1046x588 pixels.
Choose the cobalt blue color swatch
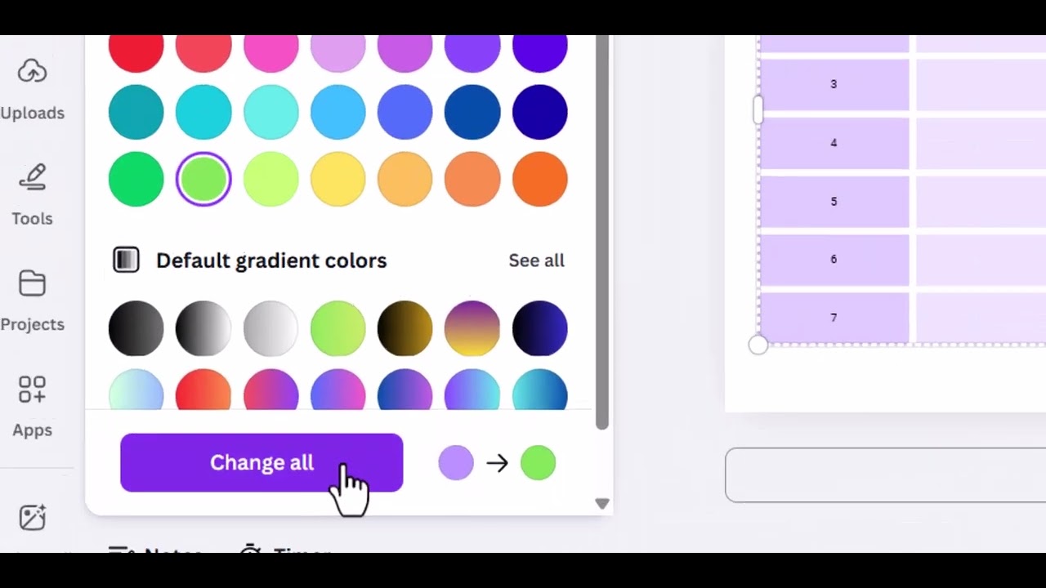[472, 112]
